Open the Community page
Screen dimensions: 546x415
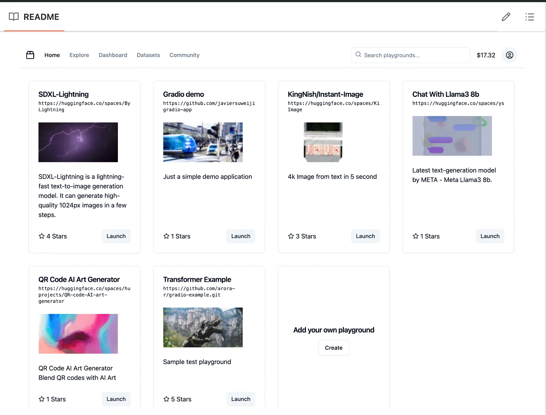[x=184, y=55]
